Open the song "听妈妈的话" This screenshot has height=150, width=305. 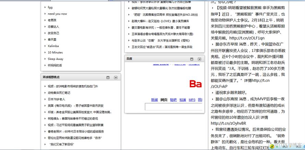(x=54, y=65)
